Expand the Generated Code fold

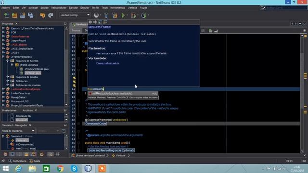coord(96,124)
